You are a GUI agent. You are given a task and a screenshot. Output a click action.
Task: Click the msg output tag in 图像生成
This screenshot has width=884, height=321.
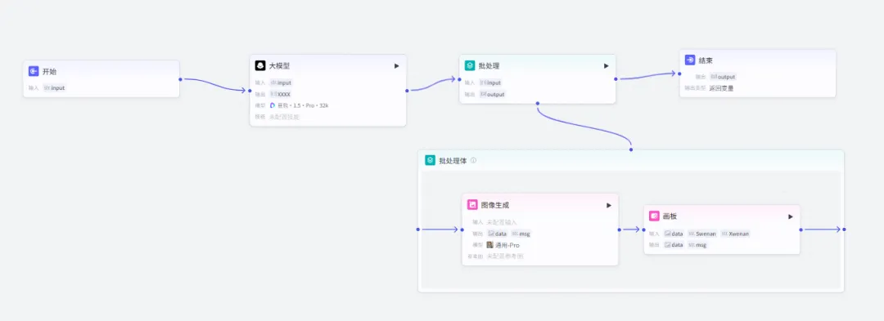tap(521, 234)
